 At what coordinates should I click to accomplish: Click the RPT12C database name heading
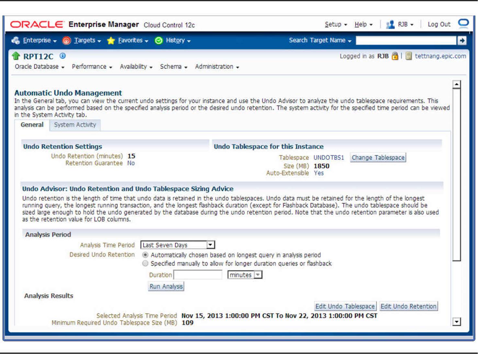click(x=38, y=56)
